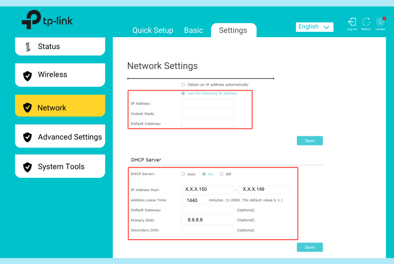Save the DHCP Server section
The image size is (394, 264).
[x=310, y=247]
